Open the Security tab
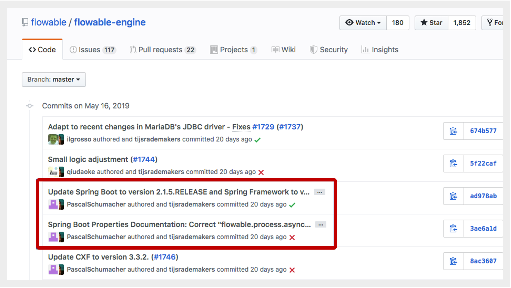The image size is (511, 288). 329,50
